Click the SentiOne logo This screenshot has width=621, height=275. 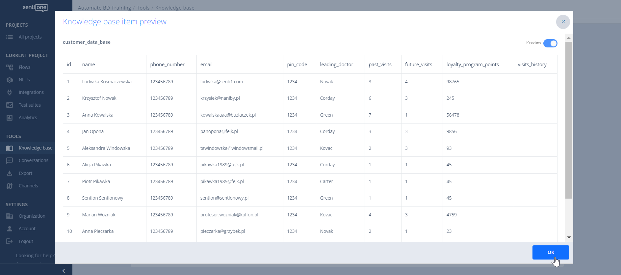coord(35,8)
